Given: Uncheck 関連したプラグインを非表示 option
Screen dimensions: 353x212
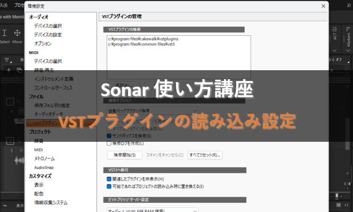Looking at the screenshot, I should click(x=109, y=179).
